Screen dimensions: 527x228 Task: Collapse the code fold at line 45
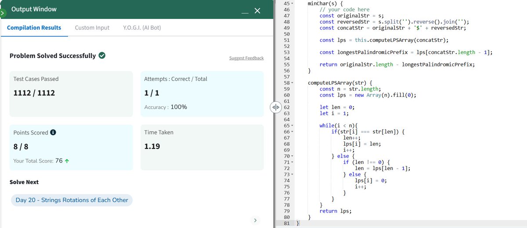click(x=292, y=3)
